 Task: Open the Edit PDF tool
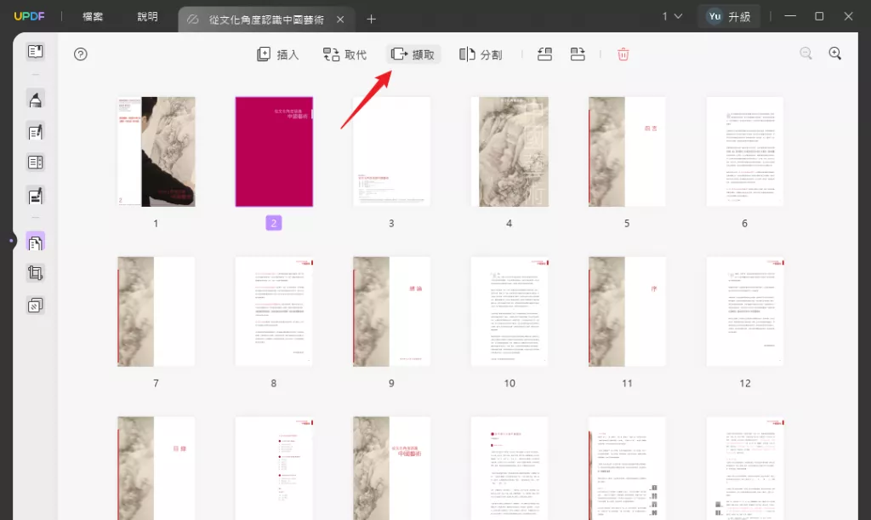[35, 132]
